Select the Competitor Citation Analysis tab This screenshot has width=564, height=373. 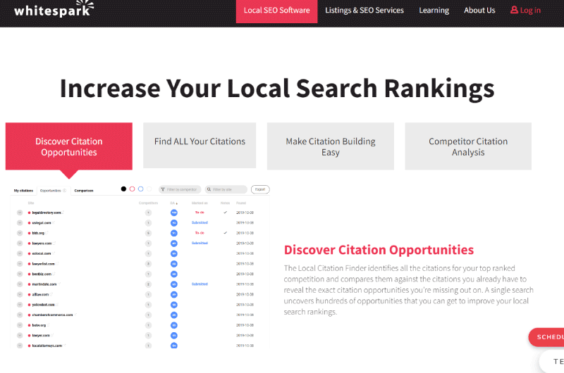(468, 146)
